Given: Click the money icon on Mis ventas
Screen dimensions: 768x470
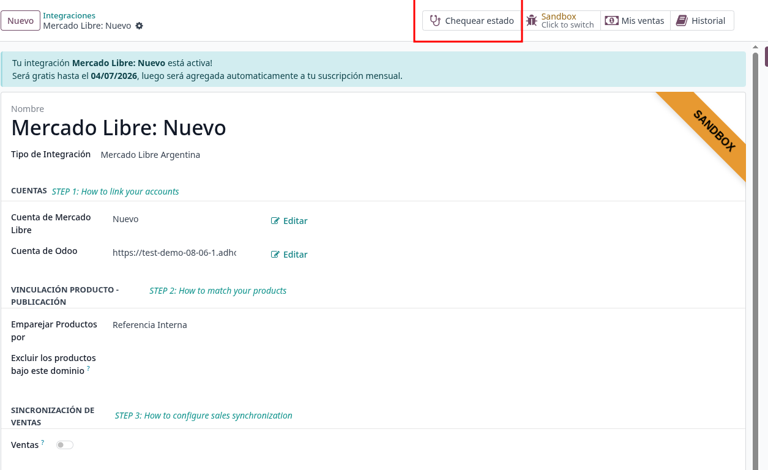Looking at the screenshot, I should (x=611, y=21).
